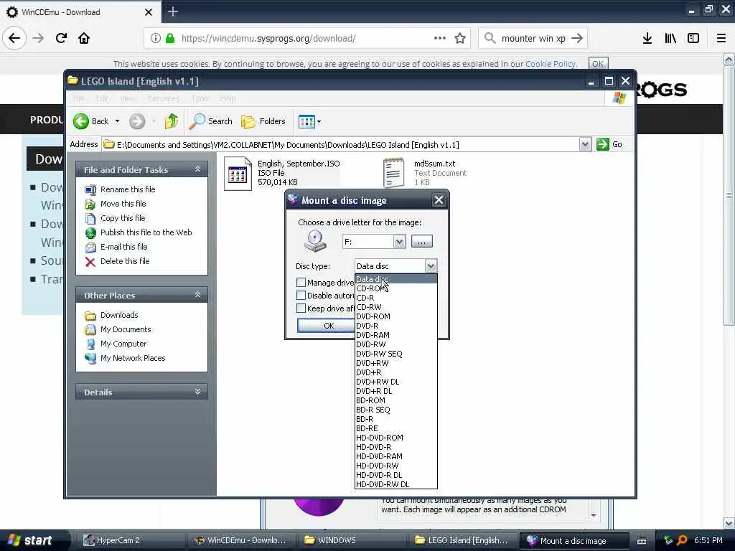Go to Firefox home page icon
Image resolution: width=735 pixels, height=551 pixels.
(x=84, y=38)
